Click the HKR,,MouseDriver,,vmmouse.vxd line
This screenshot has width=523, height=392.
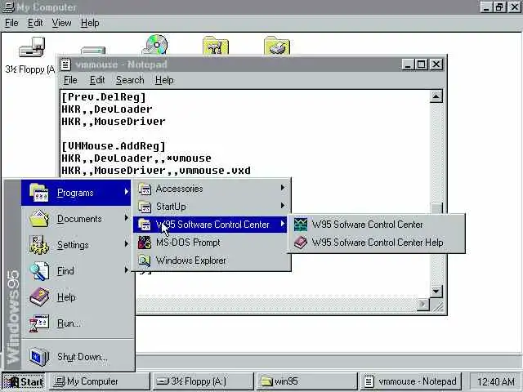(x=156, y=171)
